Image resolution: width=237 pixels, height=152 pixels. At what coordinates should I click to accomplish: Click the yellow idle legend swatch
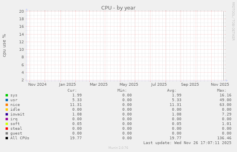coord(7,110)
